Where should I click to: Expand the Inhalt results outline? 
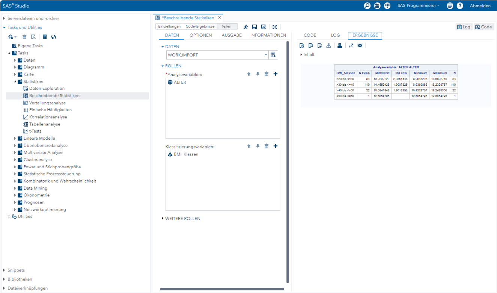pyautogui.click(x=301, y=54)
